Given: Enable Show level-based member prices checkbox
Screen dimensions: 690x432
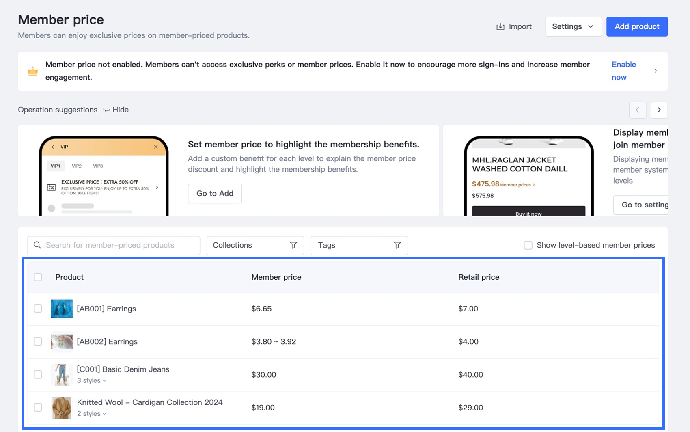Looking at the screenshot, I should click(x=528, y=245).
